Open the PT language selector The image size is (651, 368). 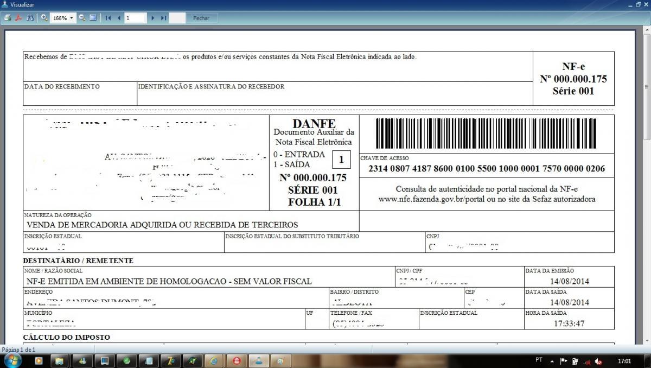pyautogui.click(x=539, y=360)
